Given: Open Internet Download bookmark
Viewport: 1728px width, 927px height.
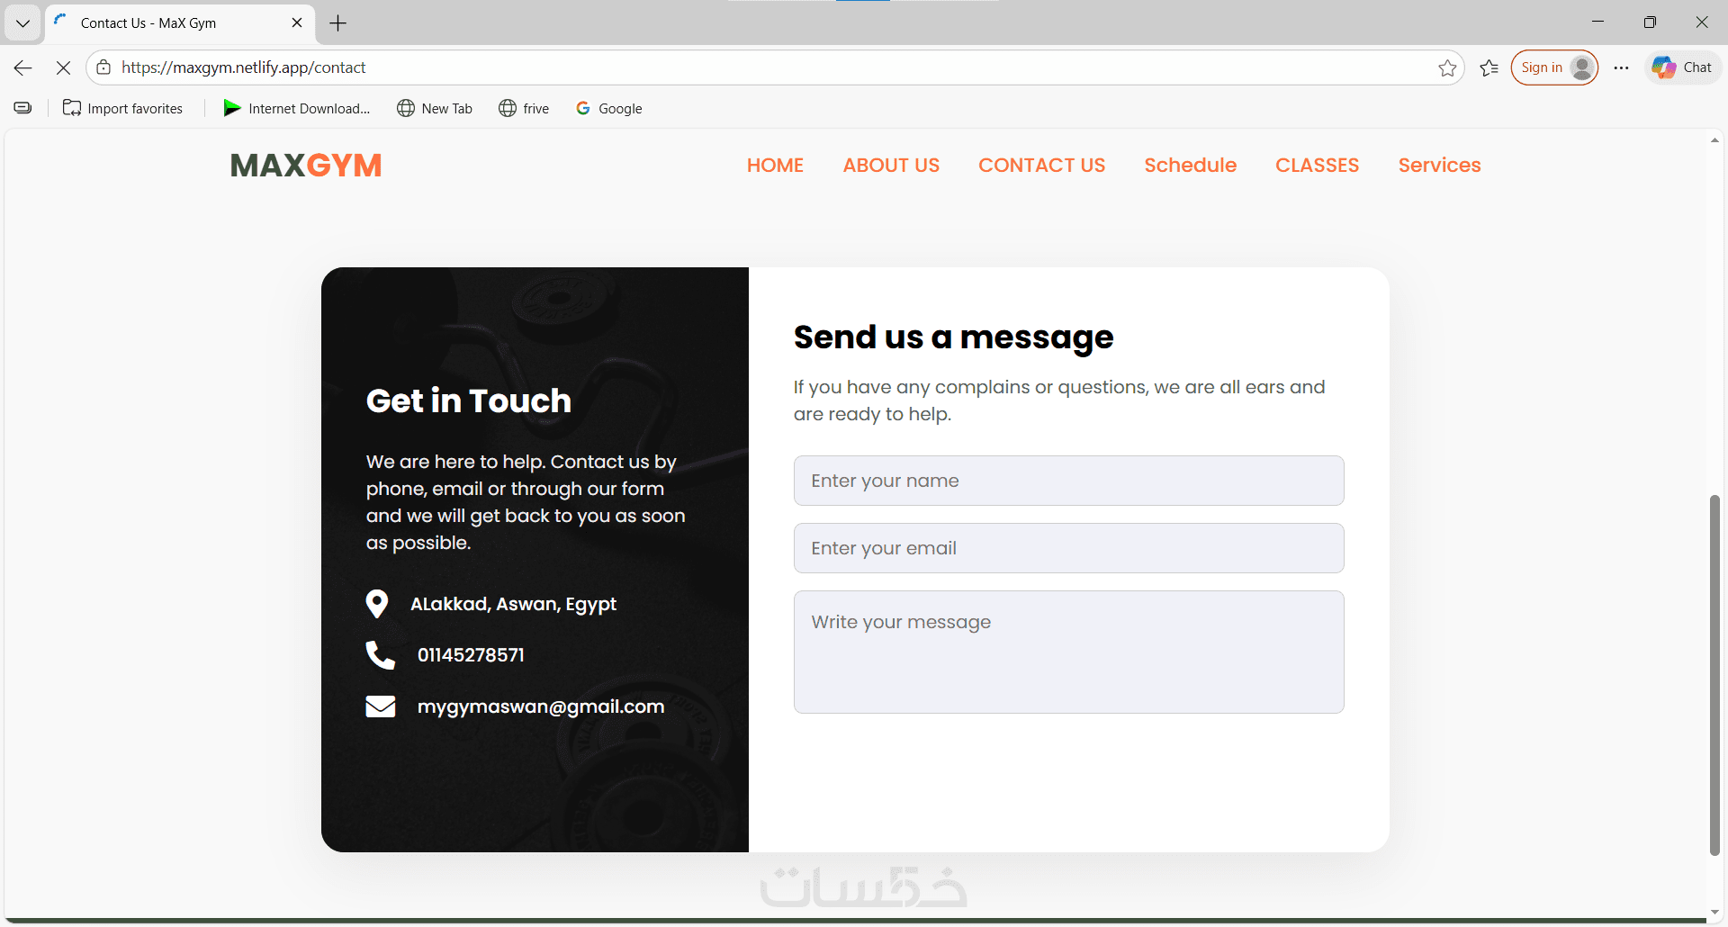Looking at the screenshot, I should click(x=297, y=108).
